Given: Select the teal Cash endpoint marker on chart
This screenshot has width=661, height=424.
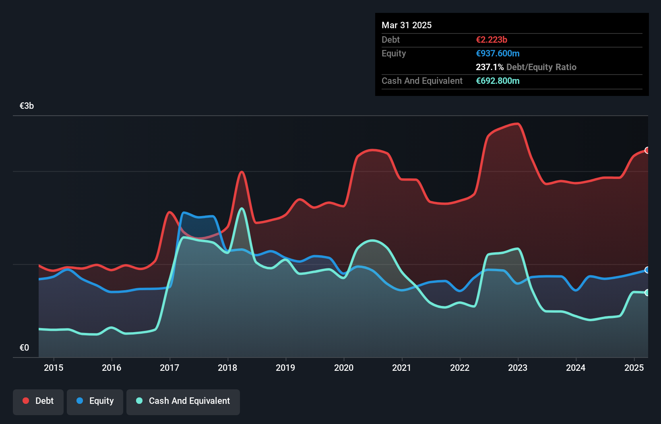Looking at the screenshot, I should (x=647, y=293).
